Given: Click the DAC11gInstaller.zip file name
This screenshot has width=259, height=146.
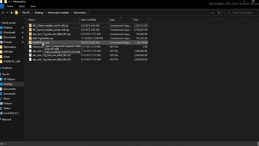Looking at the screenshot, I should [43, 38].
